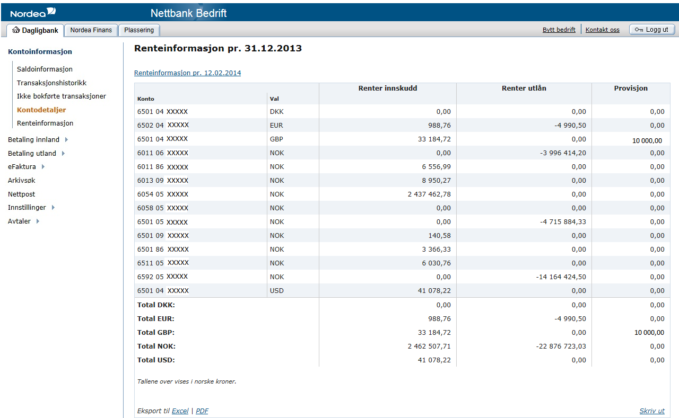Click the Bytt bedrift link
This screenshot has width=679, height=418.
pos(559,30)
